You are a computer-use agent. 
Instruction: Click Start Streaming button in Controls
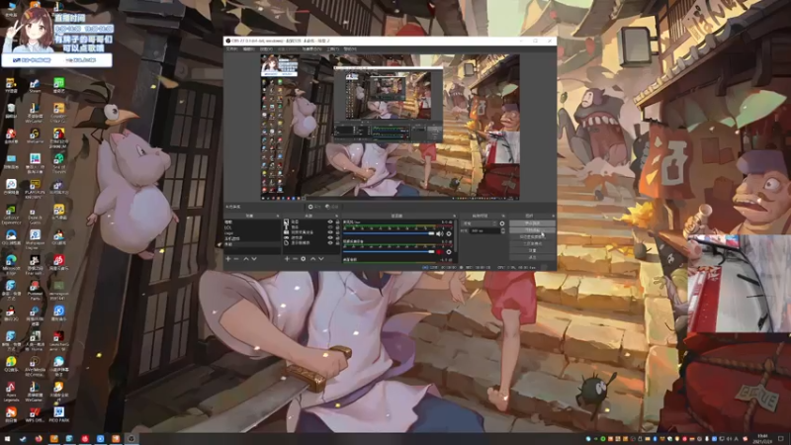tap(532, 223)
